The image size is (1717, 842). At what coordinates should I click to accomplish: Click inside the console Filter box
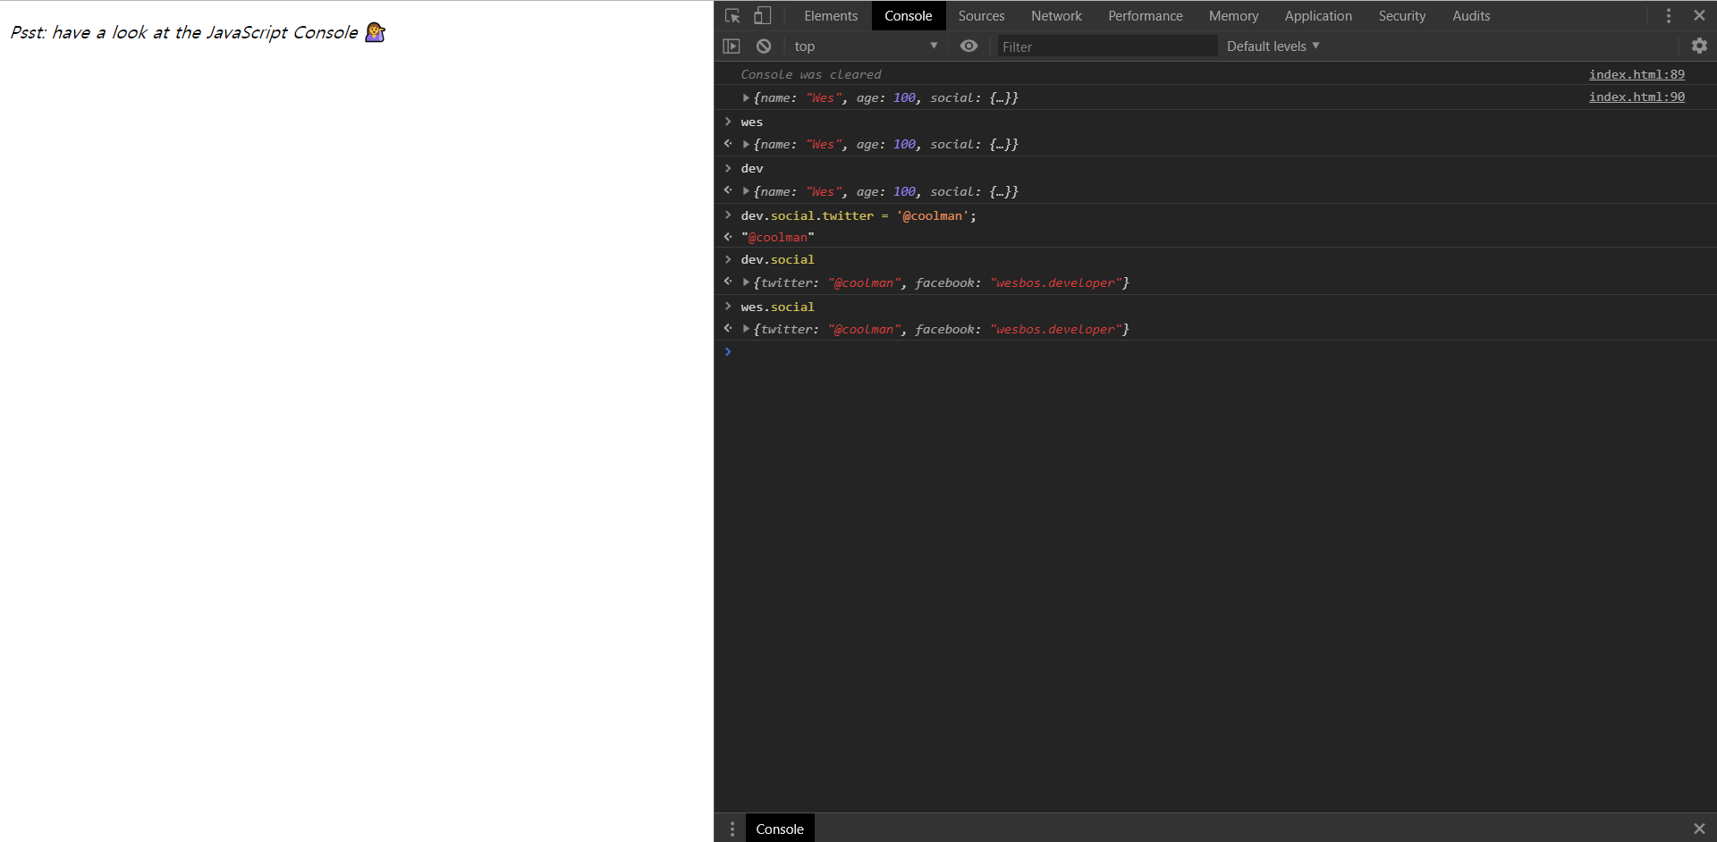click(1107, 46)
